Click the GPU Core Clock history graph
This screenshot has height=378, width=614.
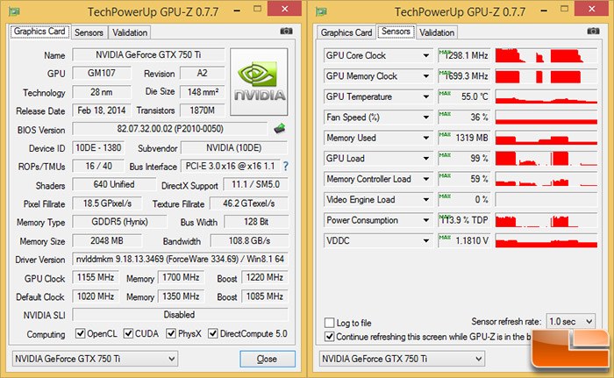tap(546, 55)
